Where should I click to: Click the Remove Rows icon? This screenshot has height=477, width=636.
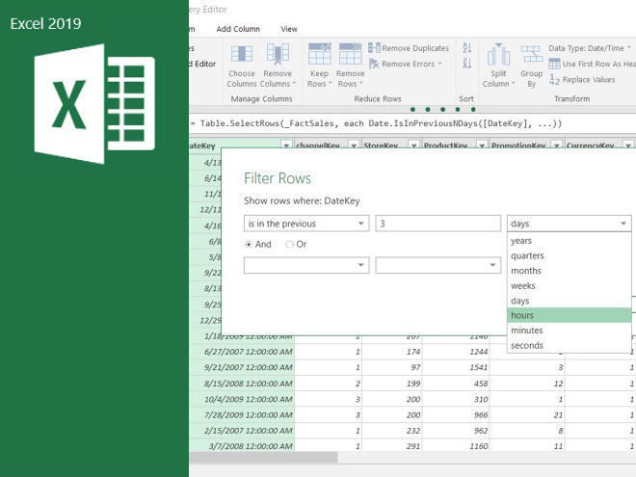(x=350, y=55)
